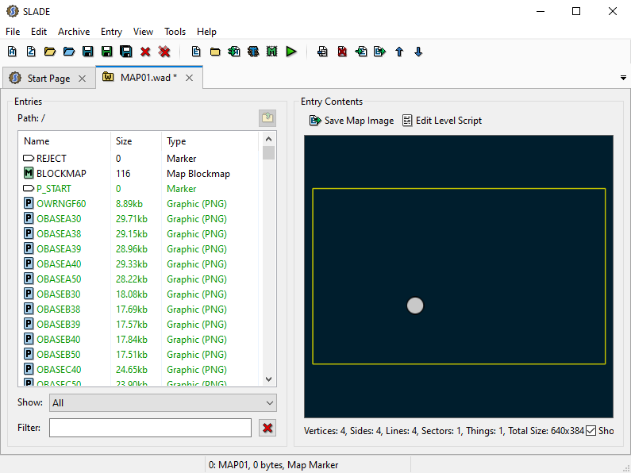This screenshot has height=473, width=631.
Task: Open the Show filter dropdown
Action: 162,402
